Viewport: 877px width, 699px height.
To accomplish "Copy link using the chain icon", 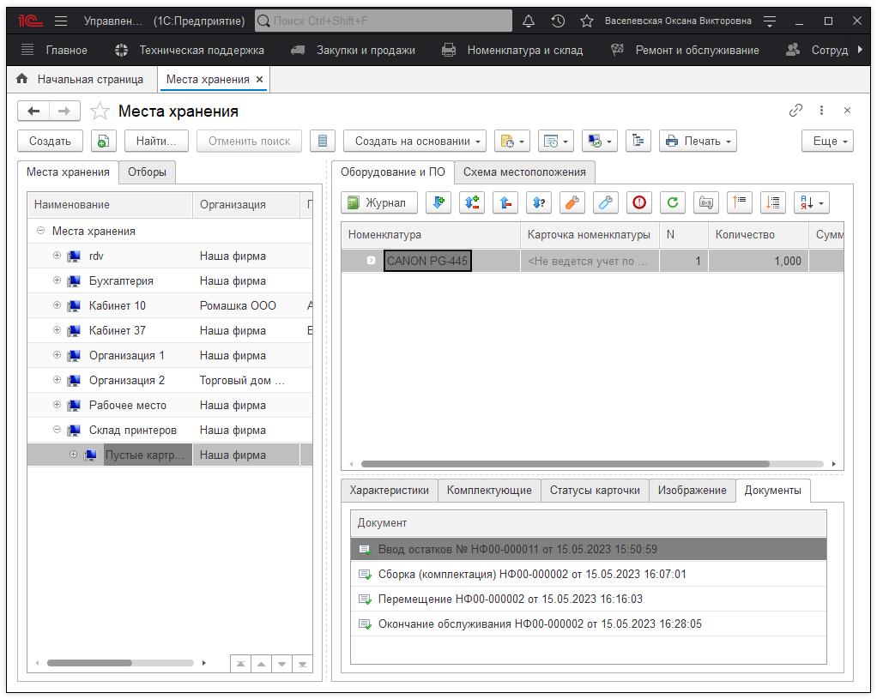I will tap(795, 111).
